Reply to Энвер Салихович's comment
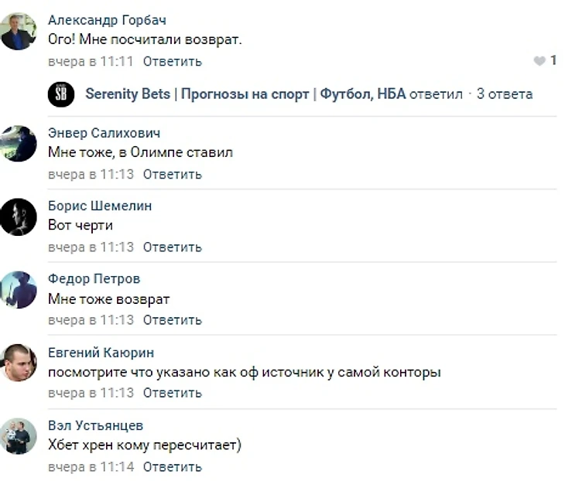Image resolution: width=565 pixels, height=481 pixels. click(x=173, y=175)
